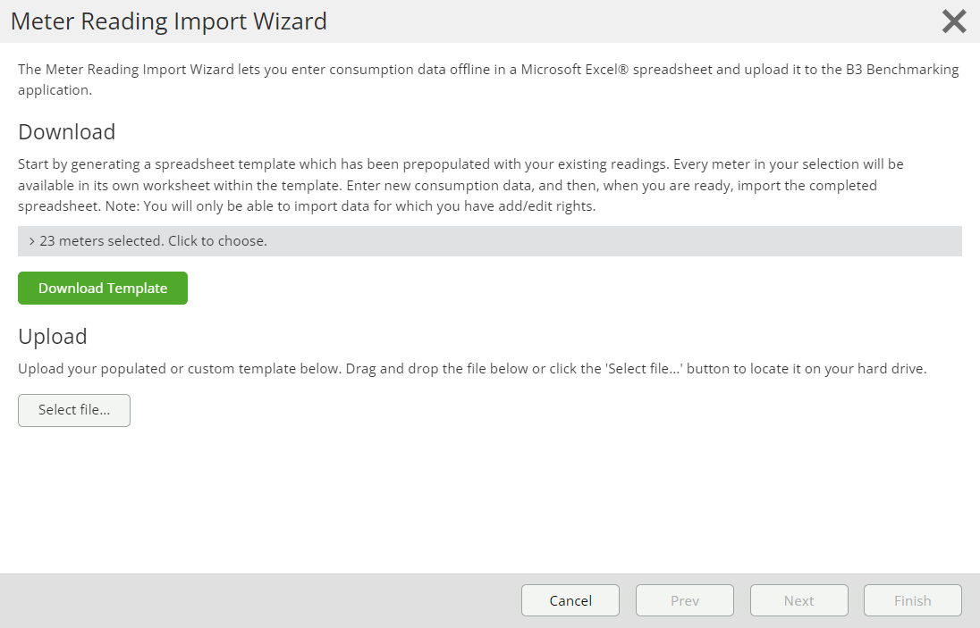
Task: Advance using the Next button
Action: pos(798,600)
